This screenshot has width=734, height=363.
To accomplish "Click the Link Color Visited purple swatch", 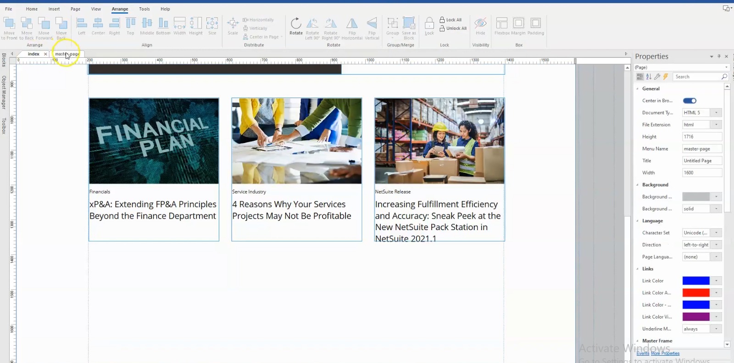I will (x=696, y=317).
